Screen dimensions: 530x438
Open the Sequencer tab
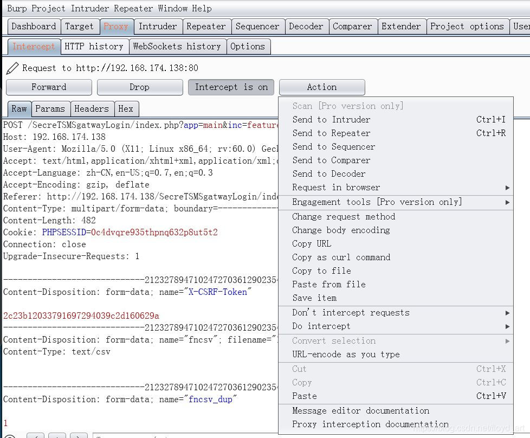(x=257, y=27)
